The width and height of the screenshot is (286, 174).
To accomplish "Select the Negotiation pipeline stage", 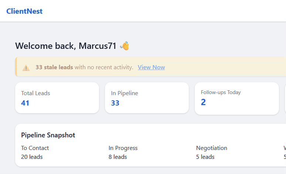I will 212,148.
